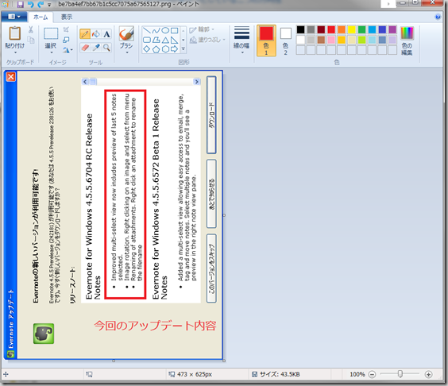Pick the Diamond shape
Screen dimensions: 448x386
point(147,49)
